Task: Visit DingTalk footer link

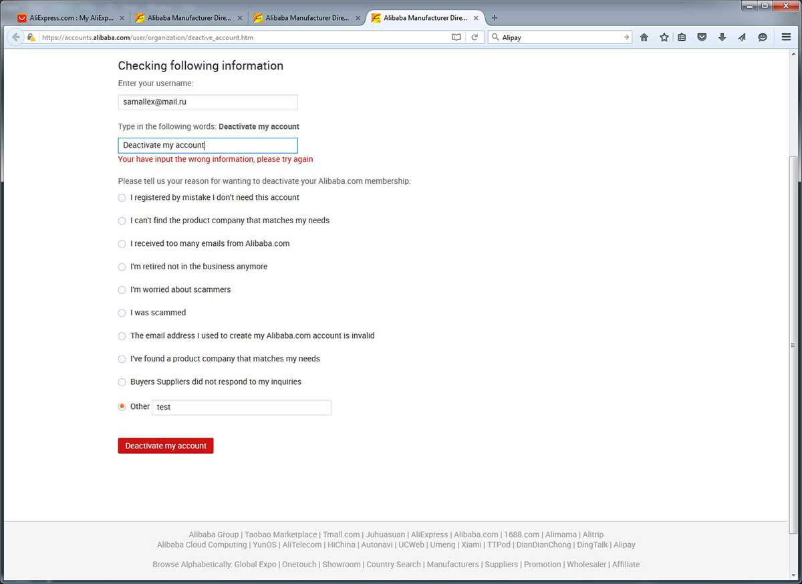Action: (593, 545)
